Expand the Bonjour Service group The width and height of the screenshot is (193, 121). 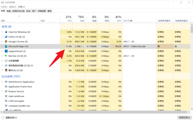(x=2, y=91)
